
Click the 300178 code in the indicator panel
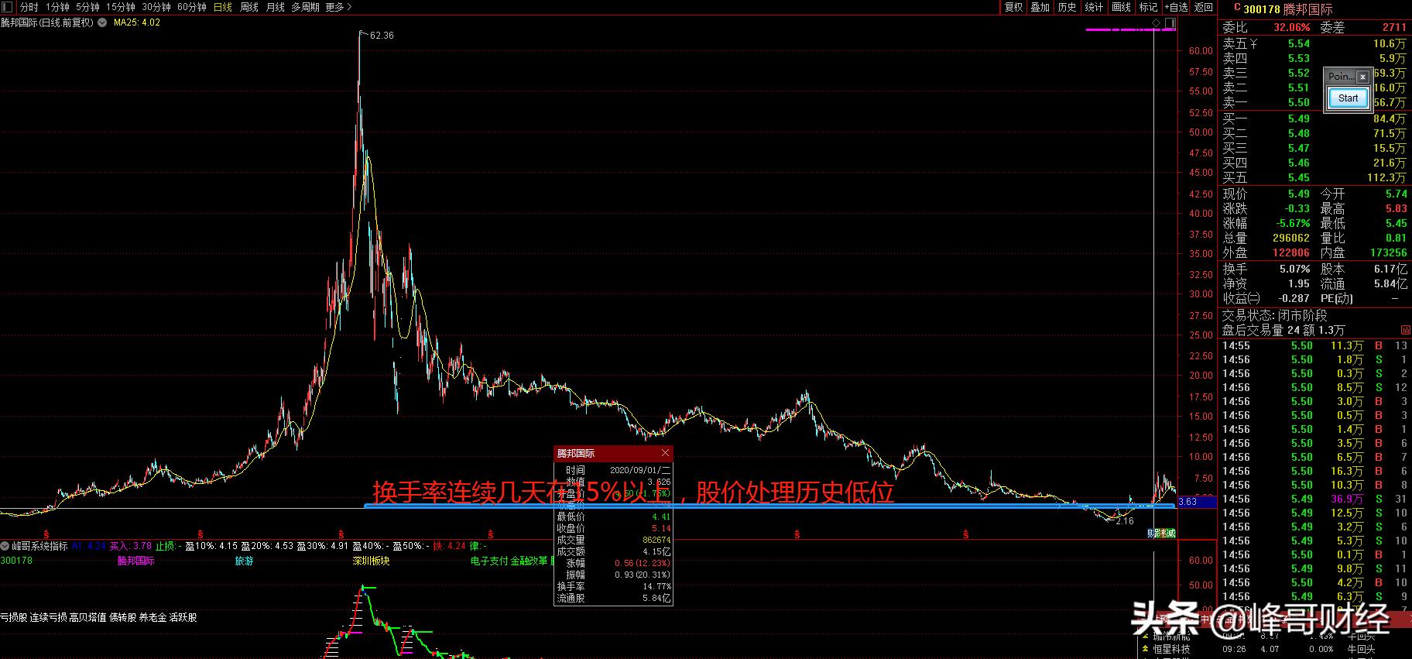[16, 561]
